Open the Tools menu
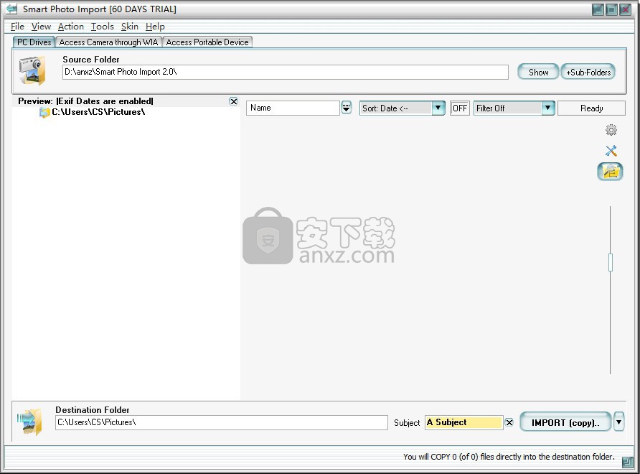640x474 pixels. click(102, 27)
